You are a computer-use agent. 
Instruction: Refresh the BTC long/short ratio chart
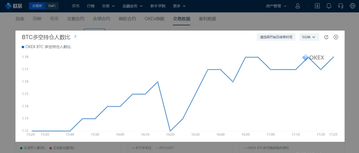click(326, 37)
